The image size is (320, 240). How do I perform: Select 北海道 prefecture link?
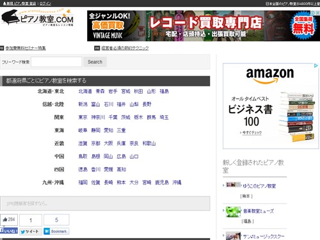coord(85,92)
